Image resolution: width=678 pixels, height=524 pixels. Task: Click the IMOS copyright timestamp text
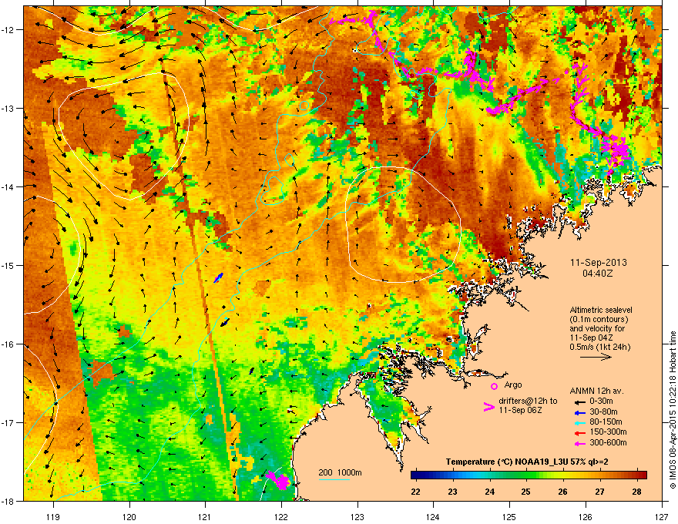(x=673, y=410)
